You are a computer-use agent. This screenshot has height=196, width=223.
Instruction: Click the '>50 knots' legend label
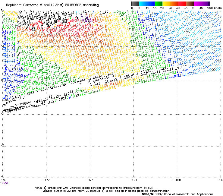coord(214,8)
